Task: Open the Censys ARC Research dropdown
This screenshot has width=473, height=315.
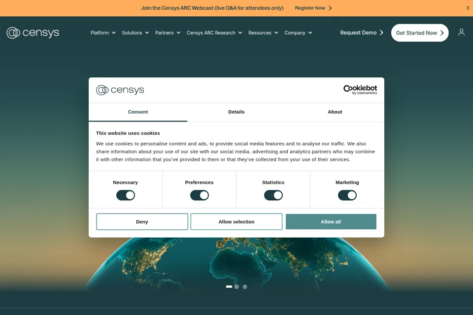Action: pos(214,32)
